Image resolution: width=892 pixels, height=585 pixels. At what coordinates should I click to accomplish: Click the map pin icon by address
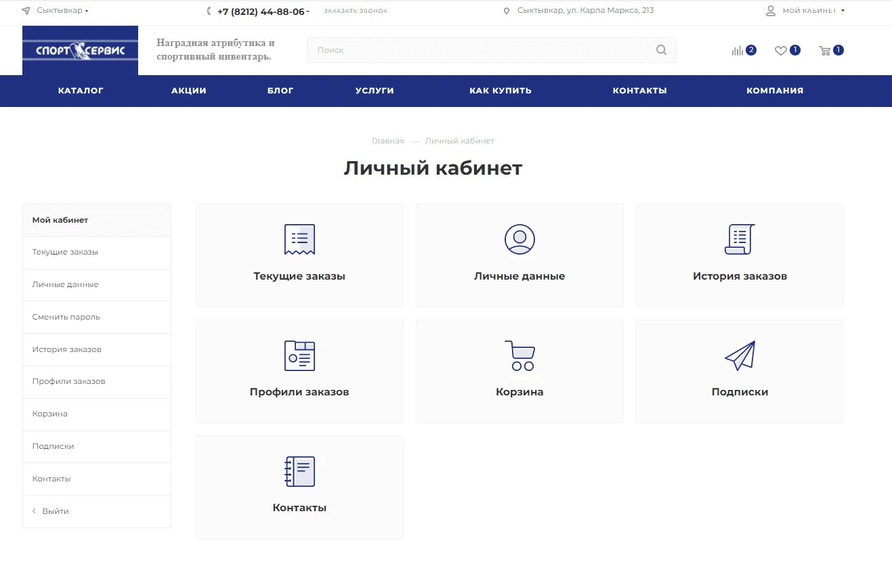pyautogui.click(x=507, y=11)
